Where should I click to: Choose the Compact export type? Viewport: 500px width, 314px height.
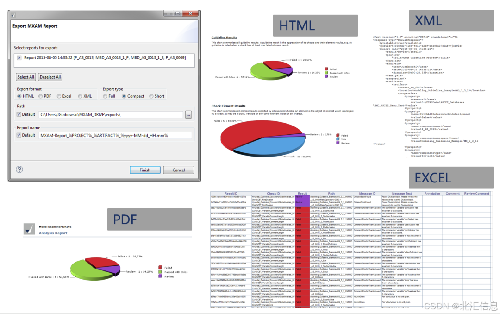124,96
